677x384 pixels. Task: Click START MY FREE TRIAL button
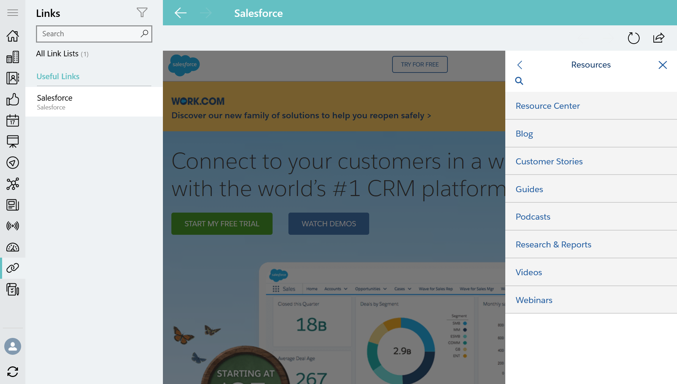[222, 224]
